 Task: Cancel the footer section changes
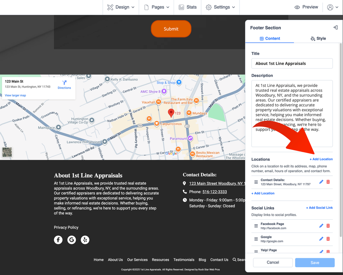[x=273, y=262]
